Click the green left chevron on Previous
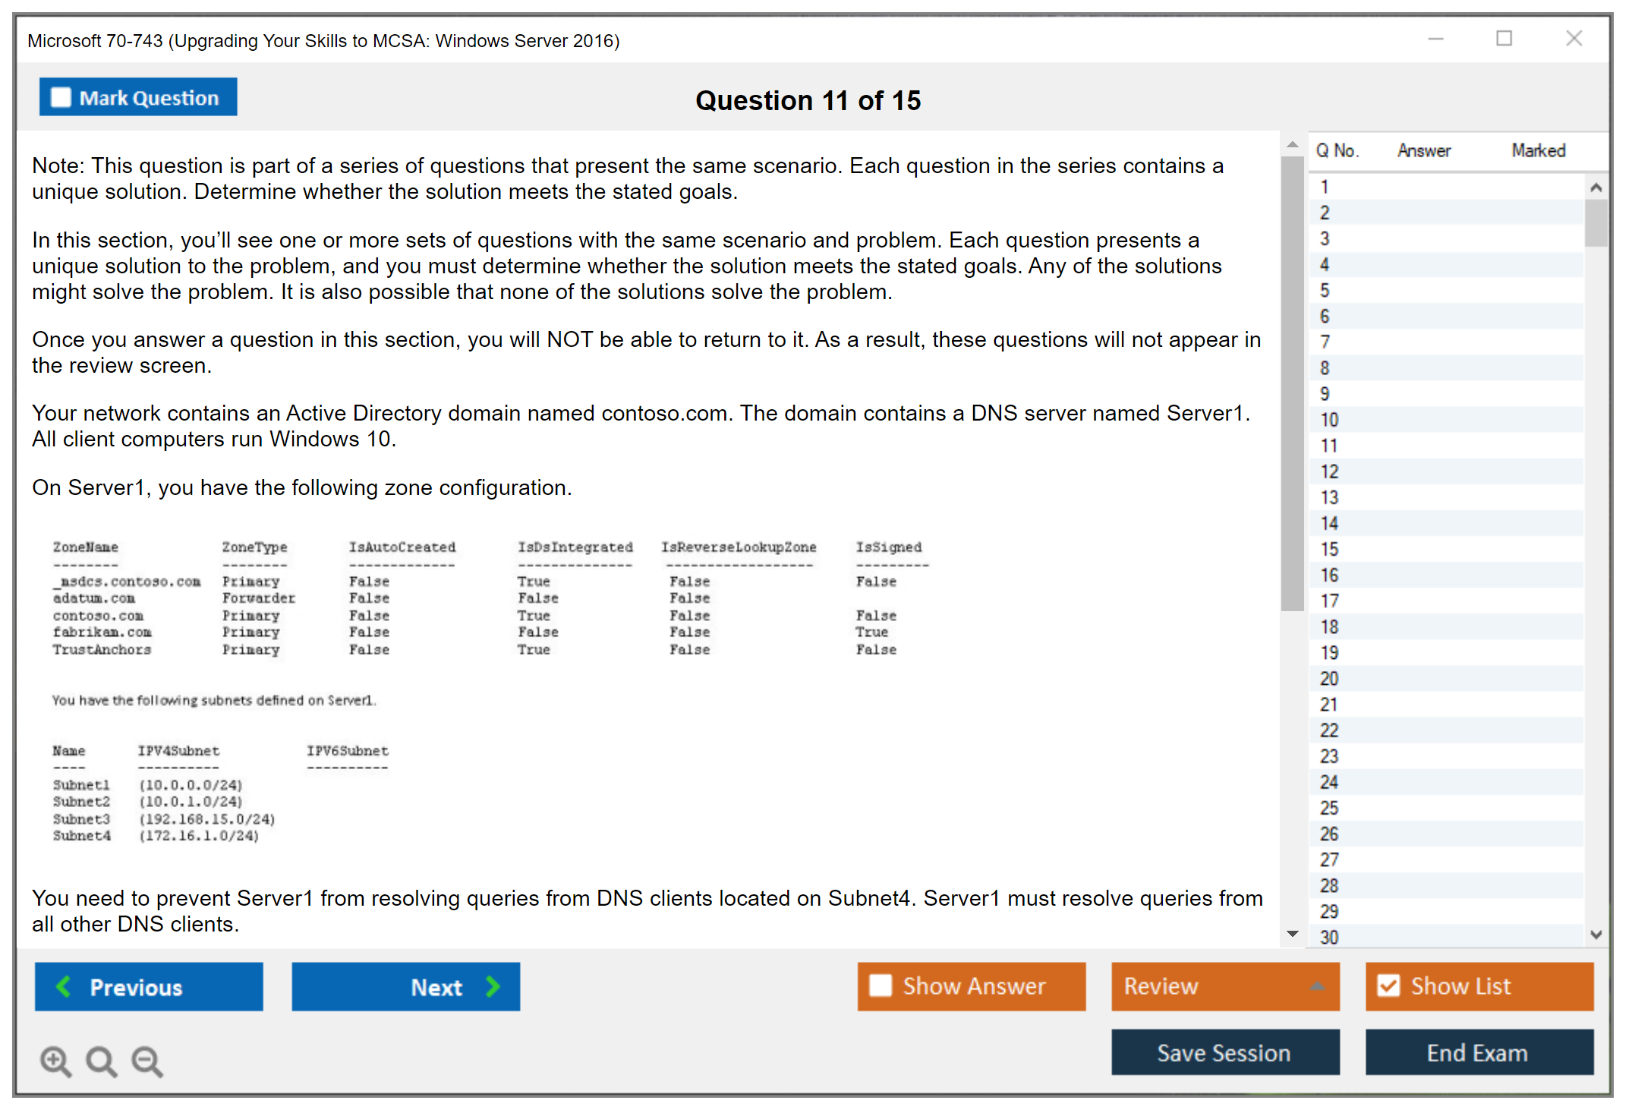Image resolution: width=1632 pixels, height=1116 pixels. pos(64,986)
